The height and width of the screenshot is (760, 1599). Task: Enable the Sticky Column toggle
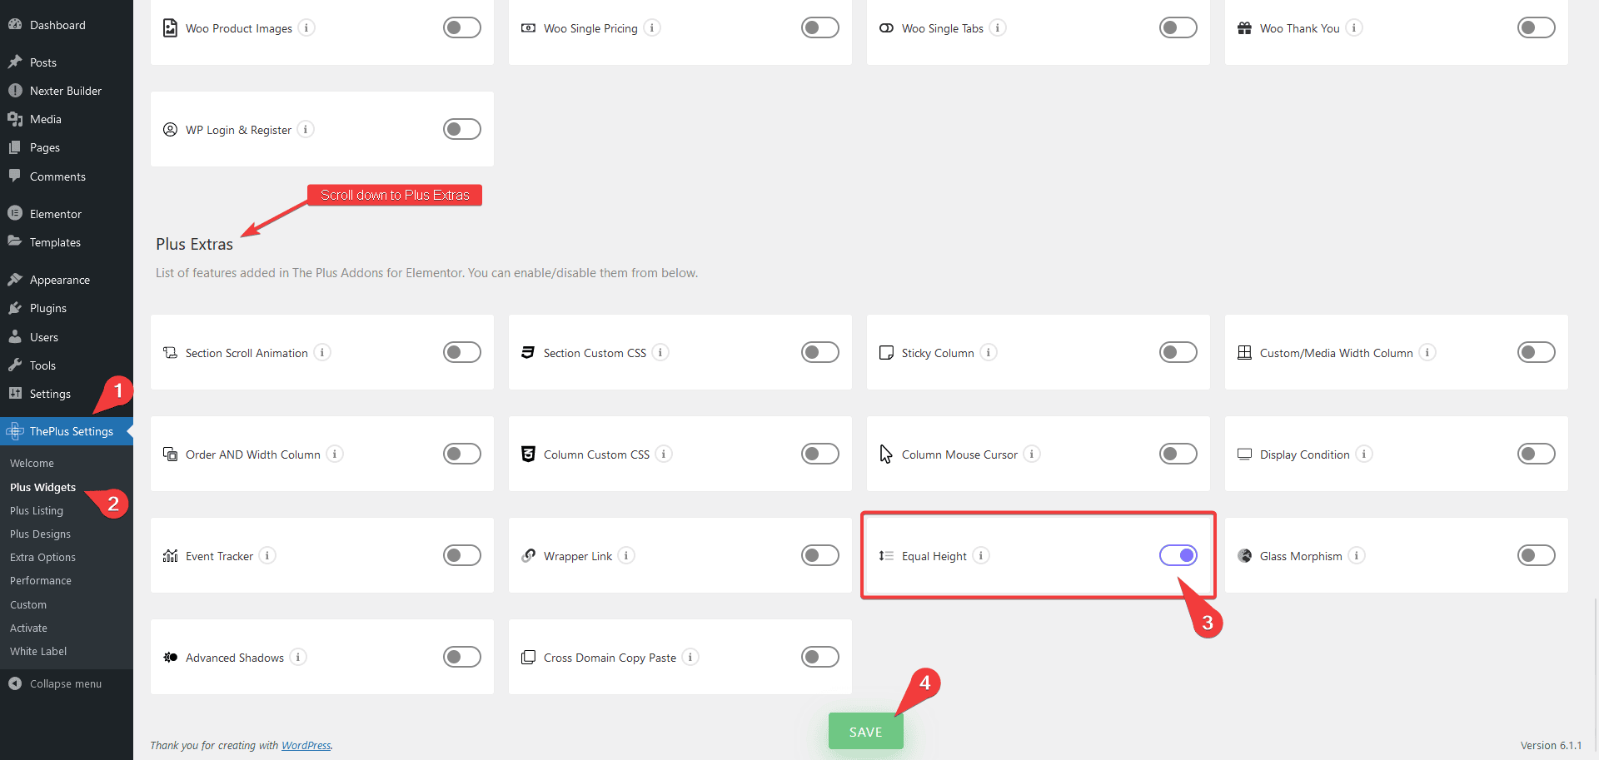pos(1178,352)
